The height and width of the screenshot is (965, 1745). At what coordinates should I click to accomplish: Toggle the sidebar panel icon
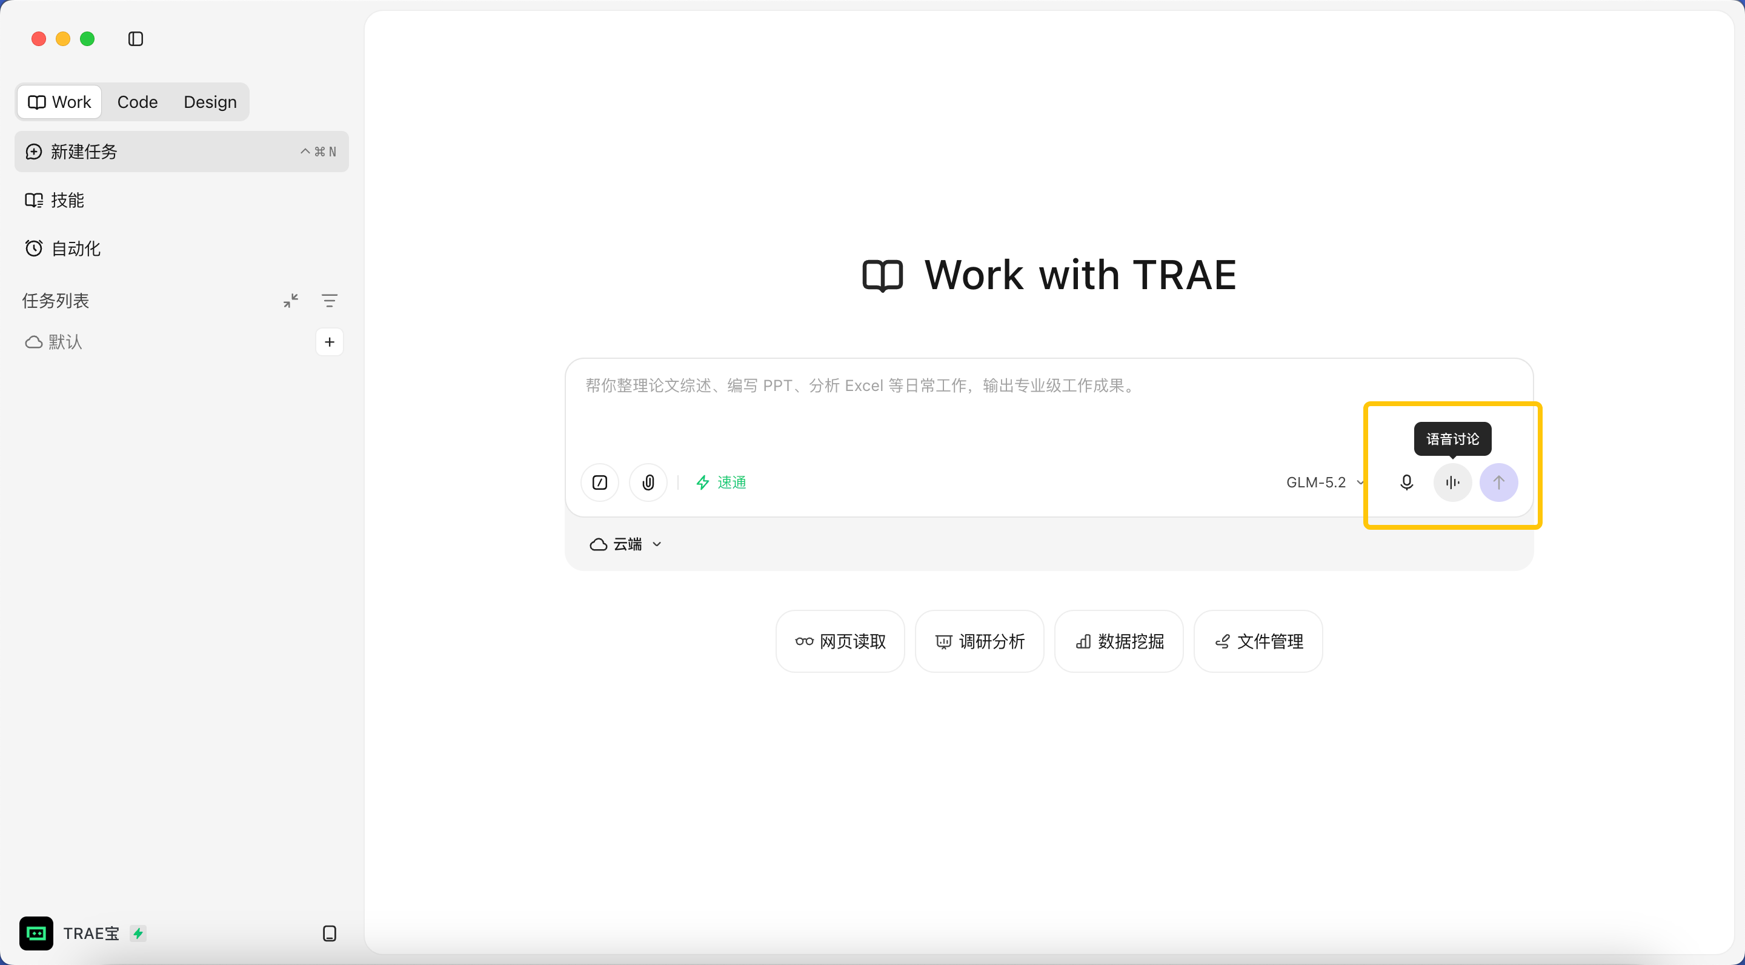point(136,39)
